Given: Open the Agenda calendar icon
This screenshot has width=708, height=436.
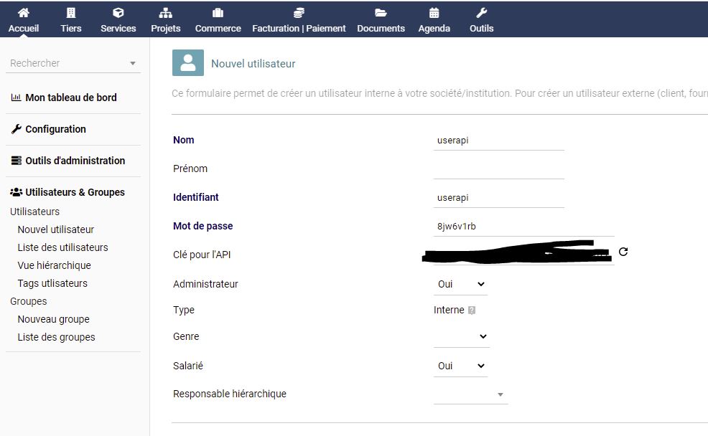Looking at the screenshot, I should click(x=434, y=13).
